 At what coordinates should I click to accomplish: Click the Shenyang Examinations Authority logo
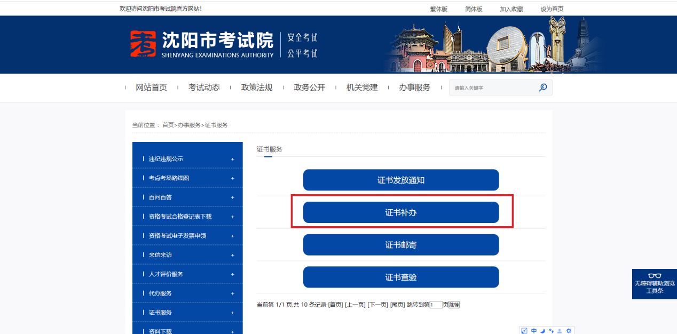tap(202, 44)
